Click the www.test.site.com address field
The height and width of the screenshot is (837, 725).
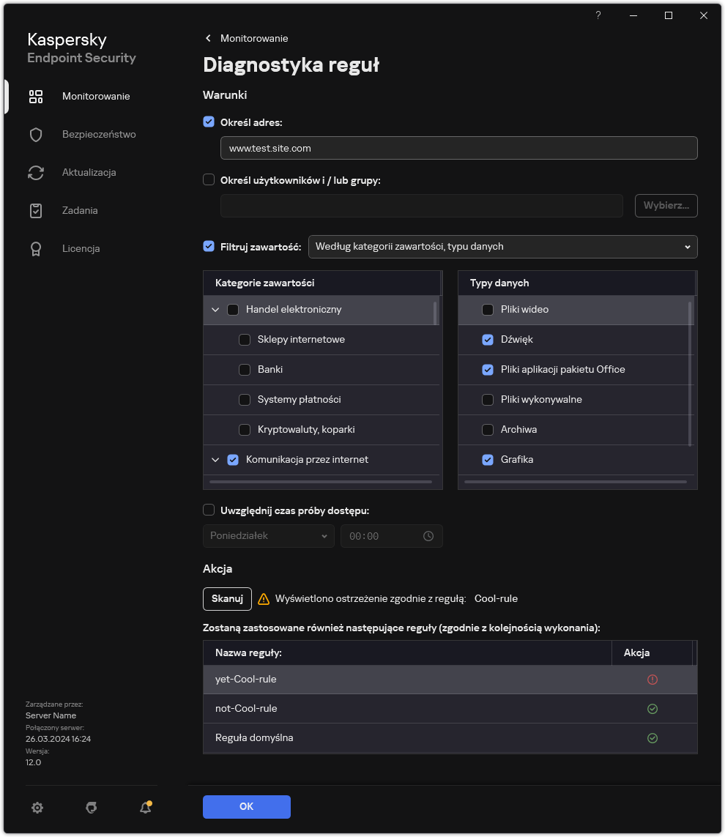point(458,148)
